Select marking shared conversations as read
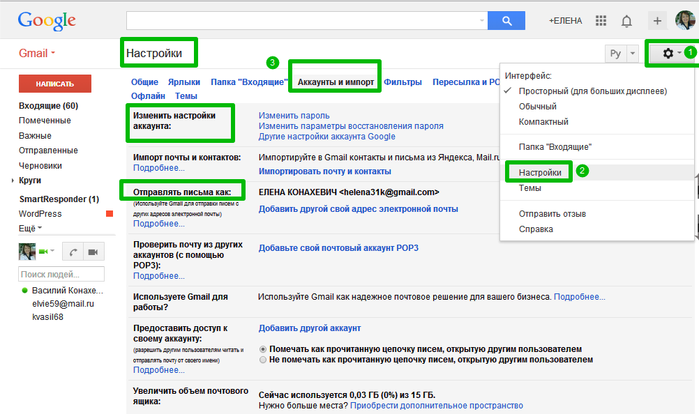Image resolution: width=699 pixels, height=414 pixels. pyautogui.click(x=262, y=348)
